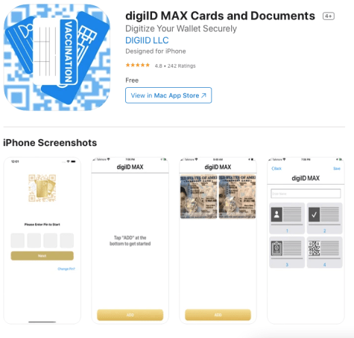Select the Enter Name input field

(x=306, y=194)
